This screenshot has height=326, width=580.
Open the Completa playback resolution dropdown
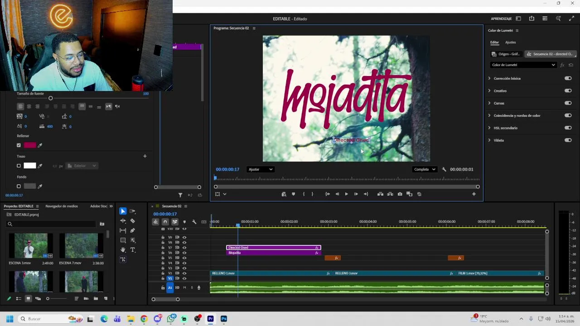point(425,169)
